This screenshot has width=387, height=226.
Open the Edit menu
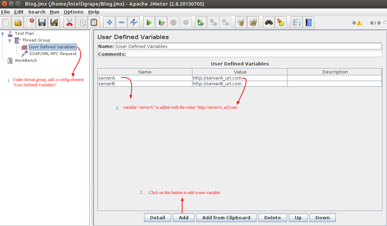point(19,12)
